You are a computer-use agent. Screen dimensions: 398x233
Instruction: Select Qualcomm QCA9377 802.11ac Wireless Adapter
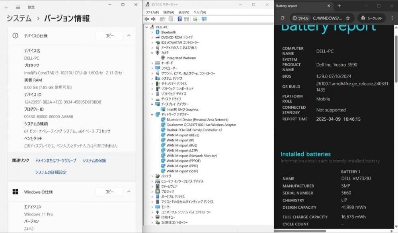(201, 125)
